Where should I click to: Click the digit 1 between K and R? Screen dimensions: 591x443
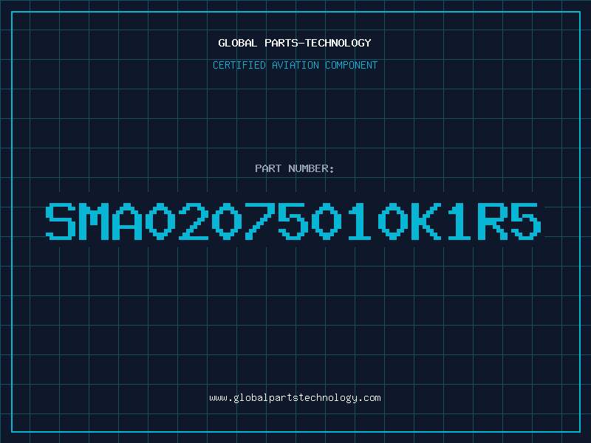click(459, 221)
